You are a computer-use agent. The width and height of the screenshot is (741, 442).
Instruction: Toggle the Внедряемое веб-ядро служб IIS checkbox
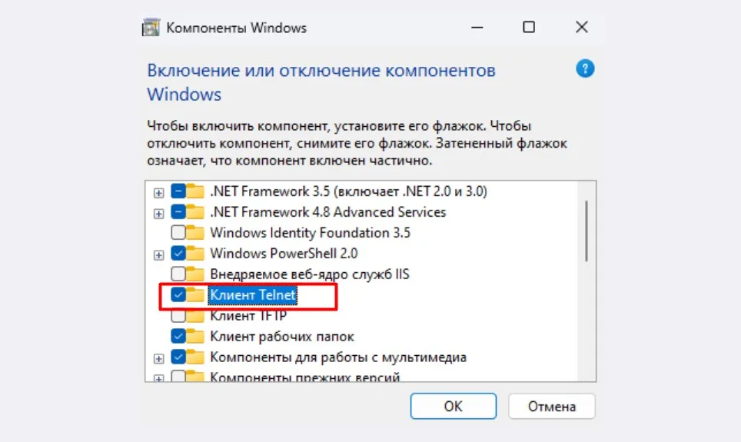tap(178, 274)
